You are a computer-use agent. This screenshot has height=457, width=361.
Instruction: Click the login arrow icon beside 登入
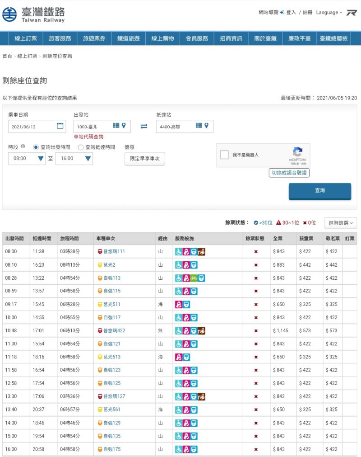click(282, 12)
